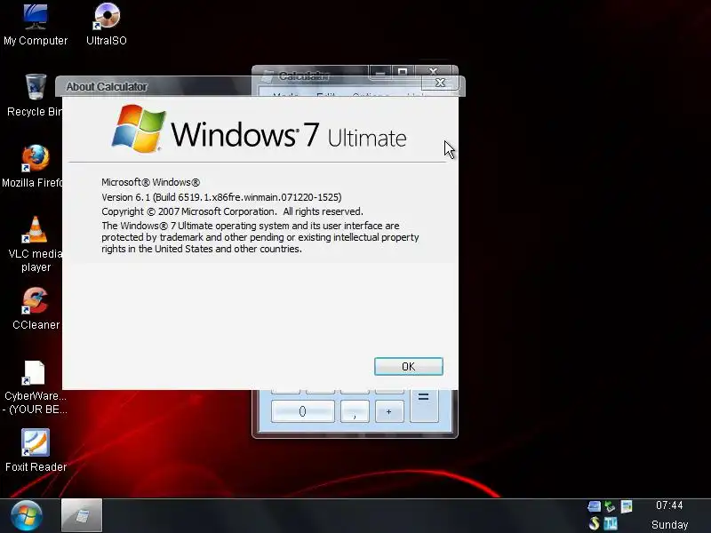Image resolution: width=711 pixels, height=533 pixels.
Task: Close the Calculator window behind the dialog
Action: (433, 71)
